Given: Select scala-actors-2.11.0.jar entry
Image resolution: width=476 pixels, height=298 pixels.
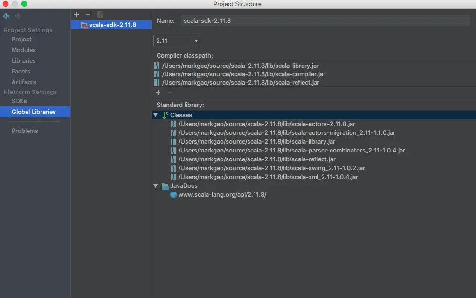Looking at the screenshot, I should pos(267,124).
